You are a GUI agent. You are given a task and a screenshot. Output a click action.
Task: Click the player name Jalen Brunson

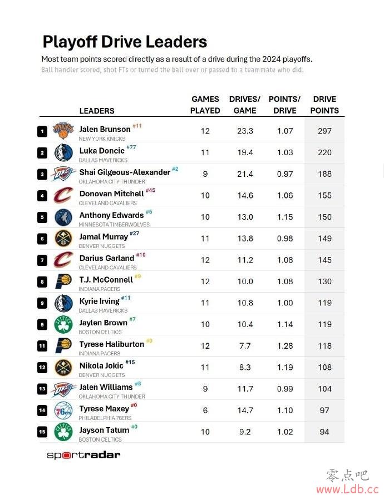(105, 129)
